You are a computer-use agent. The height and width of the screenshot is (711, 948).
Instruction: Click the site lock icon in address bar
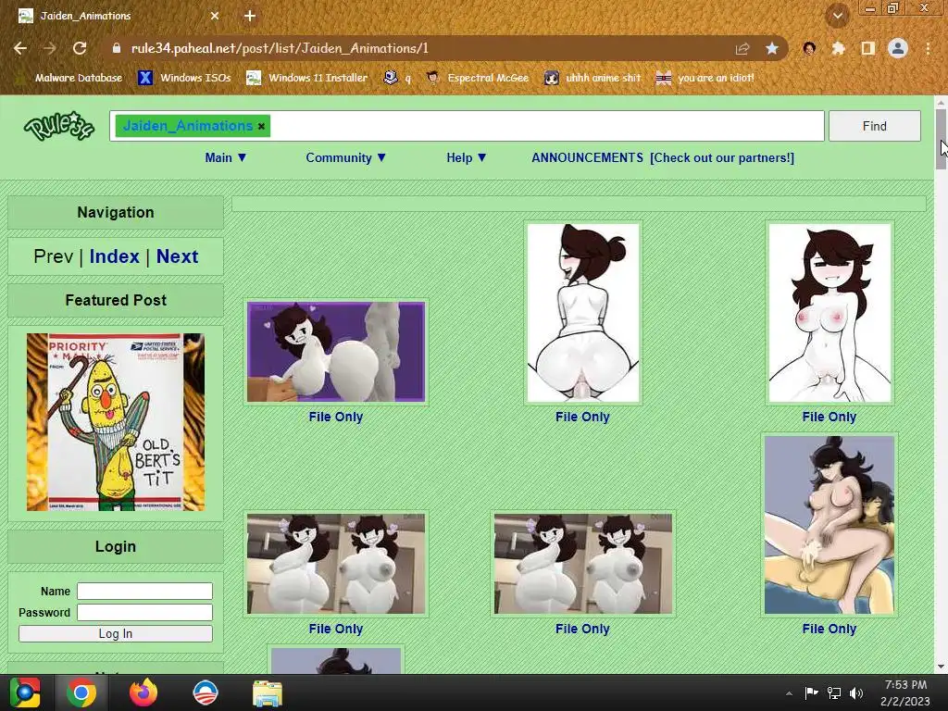[117, 48]
